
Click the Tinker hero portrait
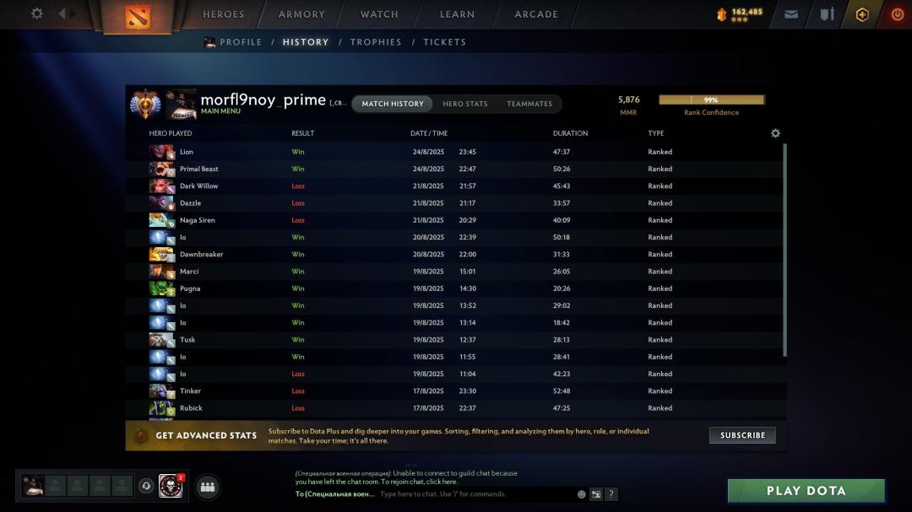tap(161, 391)
